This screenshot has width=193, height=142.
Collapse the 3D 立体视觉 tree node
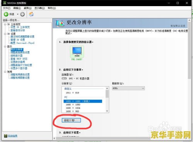click(5, 24)
